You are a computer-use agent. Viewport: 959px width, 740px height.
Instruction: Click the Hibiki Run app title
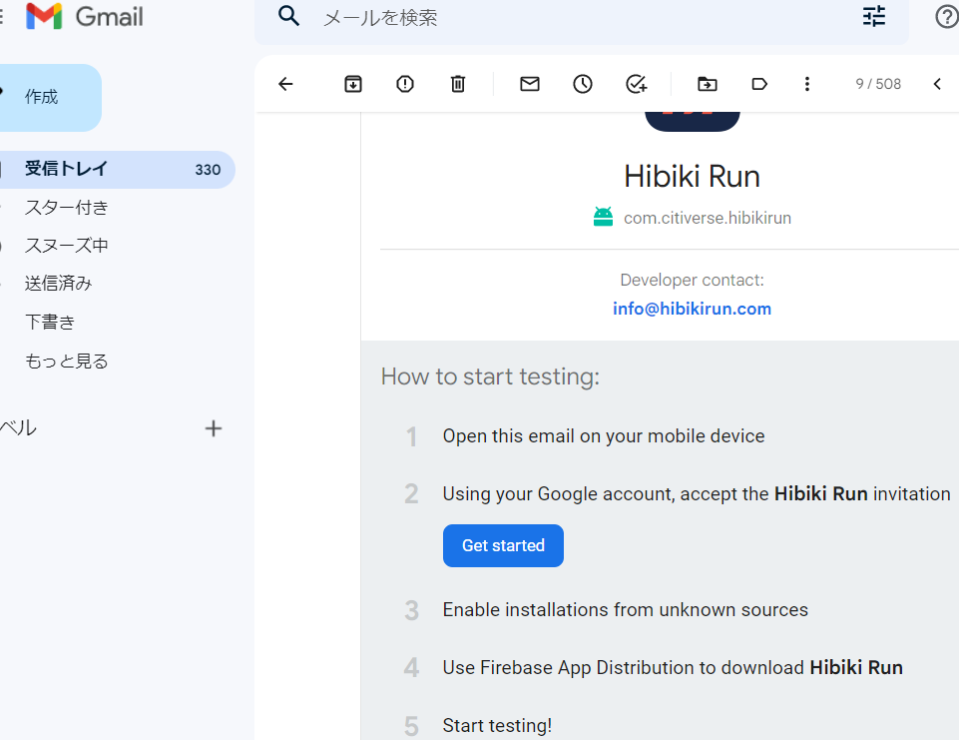(692, 177)
